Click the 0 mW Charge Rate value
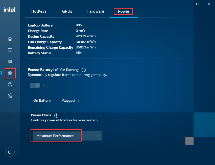 (81, 31)
